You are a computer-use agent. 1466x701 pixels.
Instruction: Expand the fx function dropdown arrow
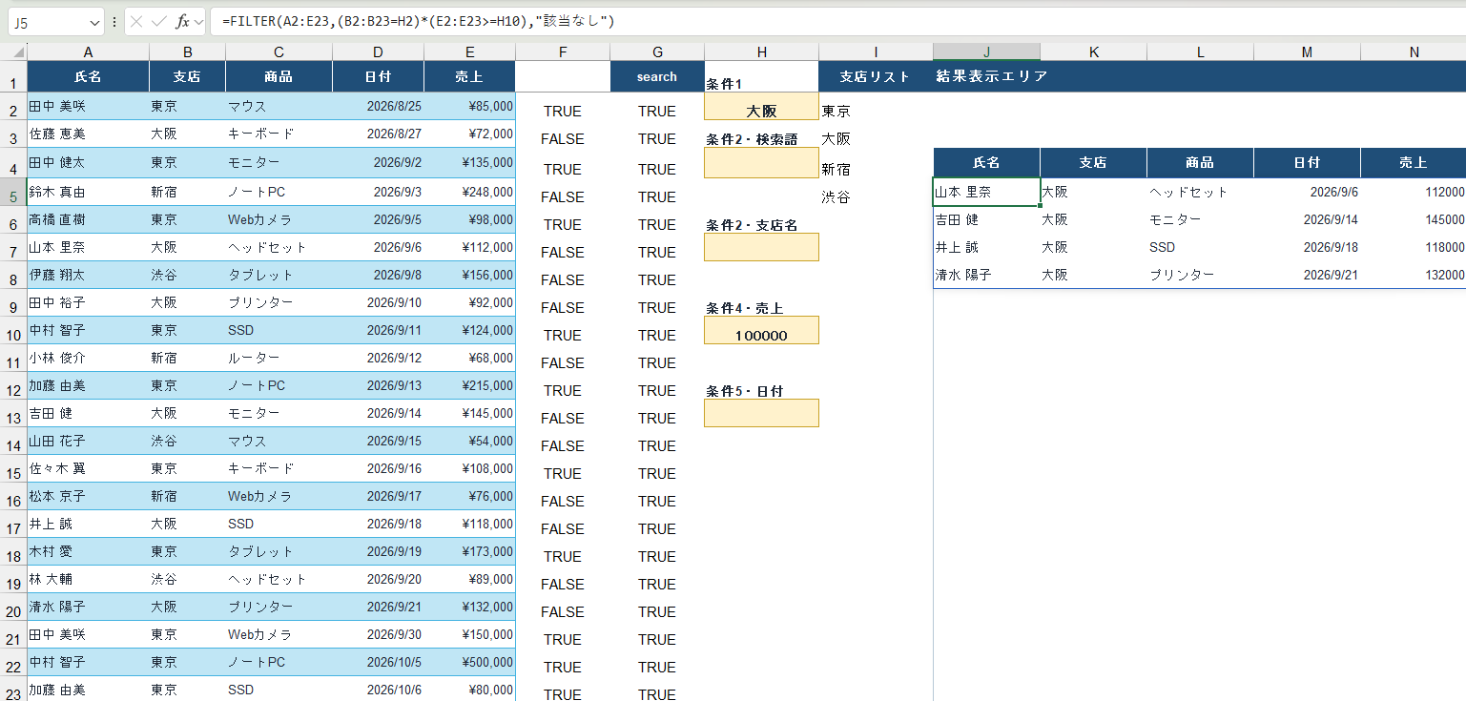coord(198,21)
